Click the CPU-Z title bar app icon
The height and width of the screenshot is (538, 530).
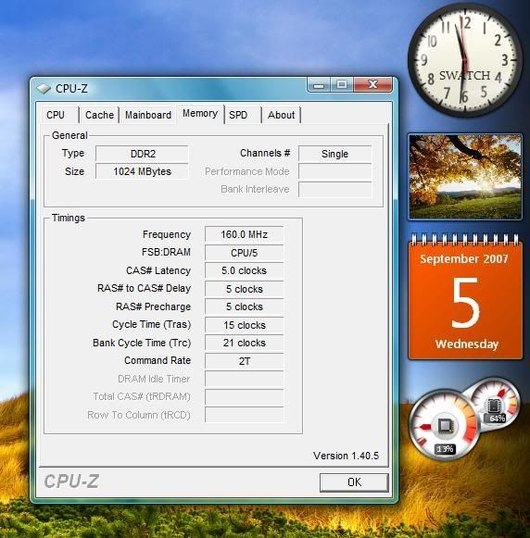(x=44, y=89)
